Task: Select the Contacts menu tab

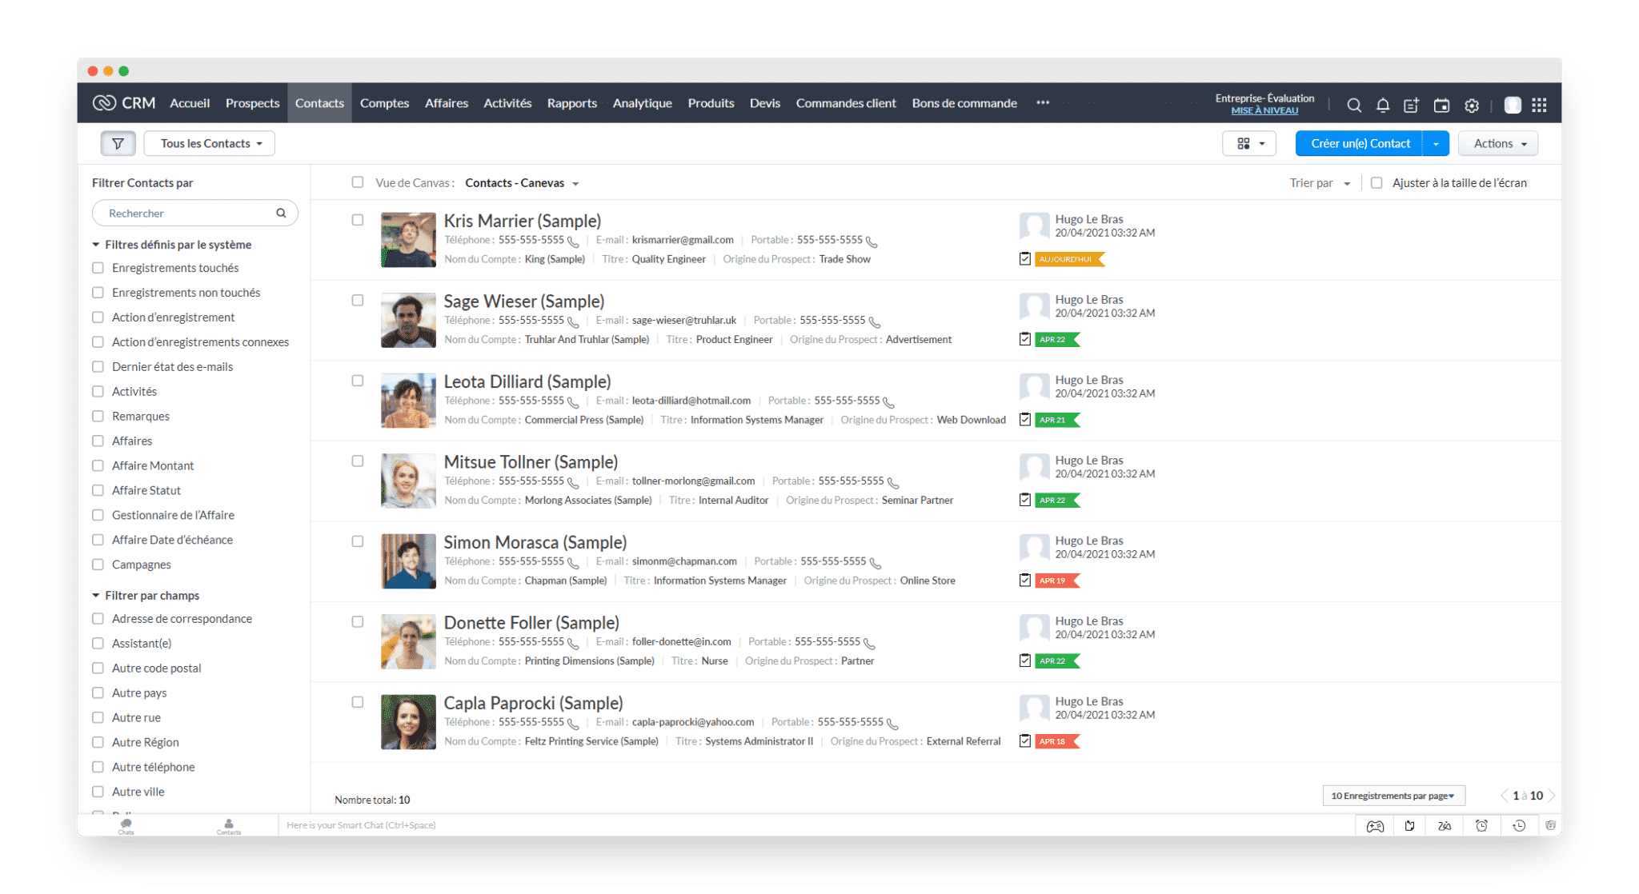Action: (x=319, y=103)
